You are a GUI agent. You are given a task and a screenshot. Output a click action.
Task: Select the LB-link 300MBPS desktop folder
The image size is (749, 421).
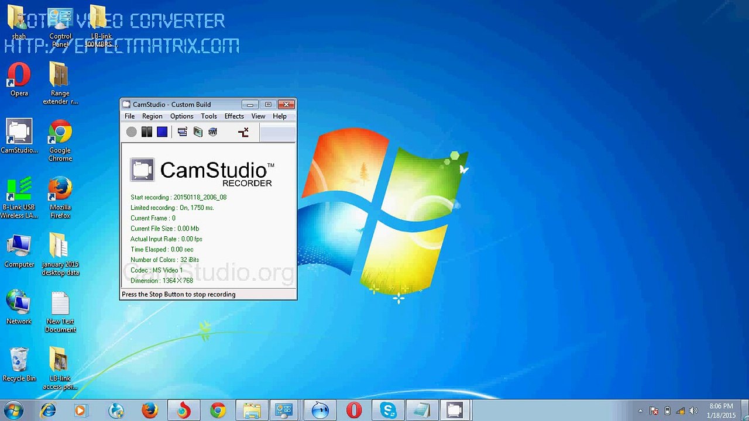click(x=101, y=27)
